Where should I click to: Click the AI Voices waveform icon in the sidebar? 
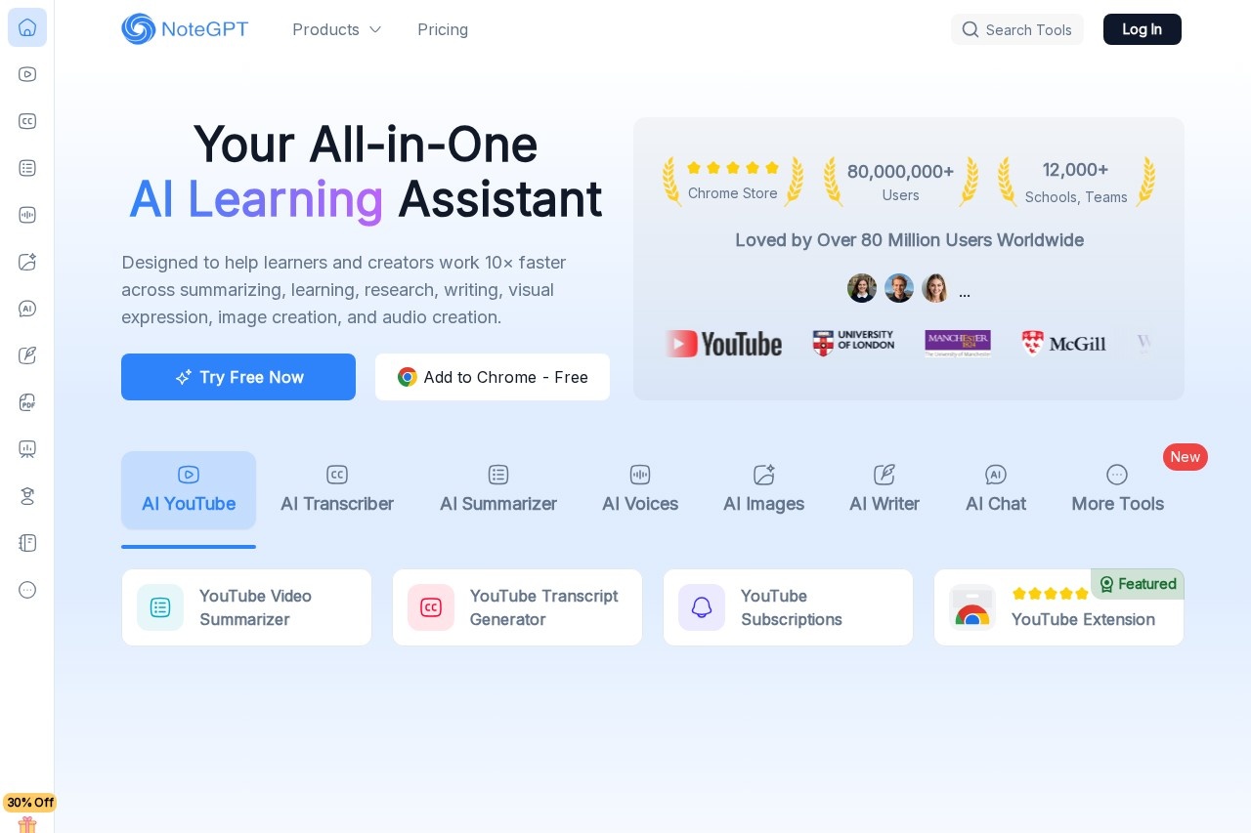(x=27, y=215)
